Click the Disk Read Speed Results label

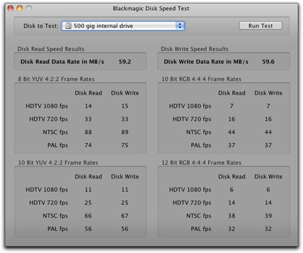coord(50,49)
